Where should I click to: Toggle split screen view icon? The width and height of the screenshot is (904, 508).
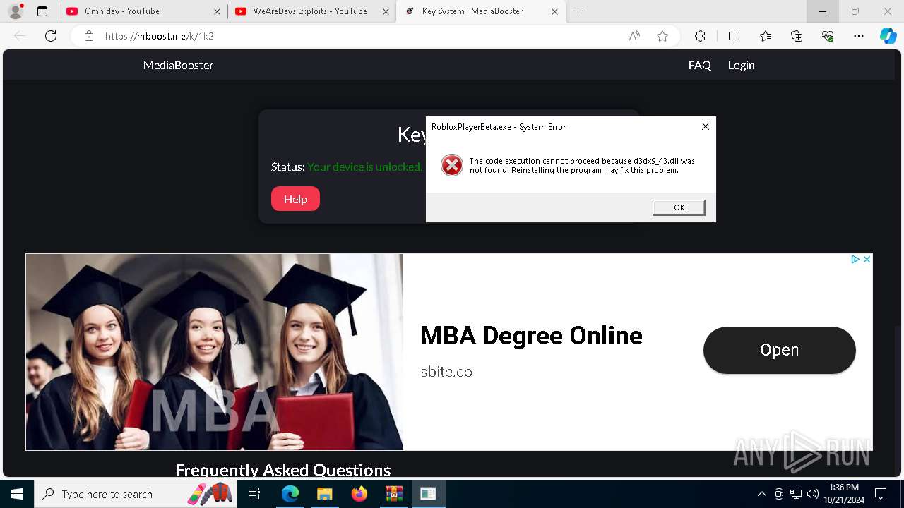click(x=734, y=36)
